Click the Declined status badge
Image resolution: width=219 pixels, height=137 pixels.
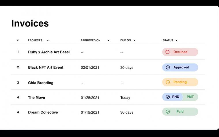180,52
